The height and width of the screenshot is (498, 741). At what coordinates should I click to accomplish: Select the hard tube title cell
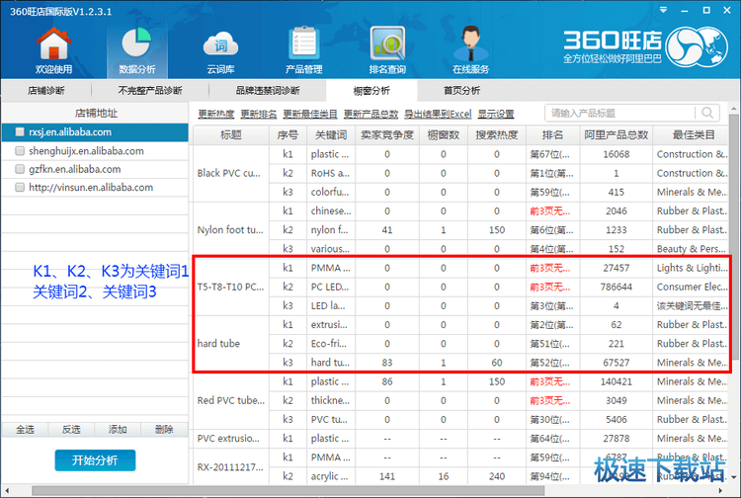click(230, 344)
